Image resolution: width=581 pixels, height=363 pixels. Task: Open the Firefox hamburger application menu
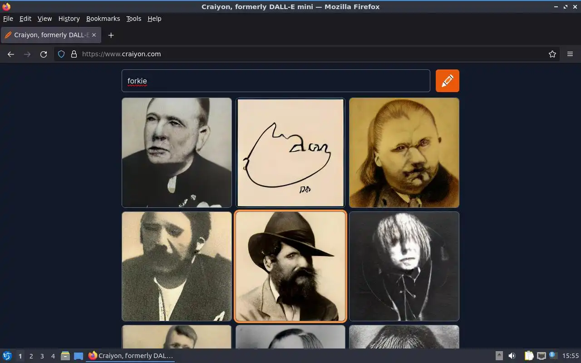click(570, 54)
